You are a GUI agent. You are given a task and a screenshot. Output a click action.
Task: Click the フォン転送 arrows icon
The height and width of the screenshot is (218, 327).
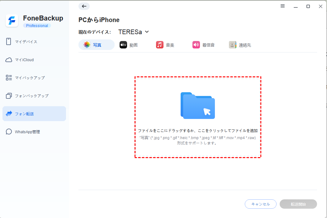pos(9,114)
